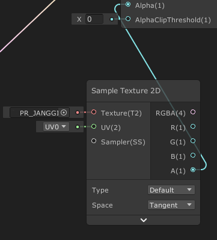The height and width of the screenshot is (240, 217).
Task: Click the A(1) output port
Action: click(193, 170)
